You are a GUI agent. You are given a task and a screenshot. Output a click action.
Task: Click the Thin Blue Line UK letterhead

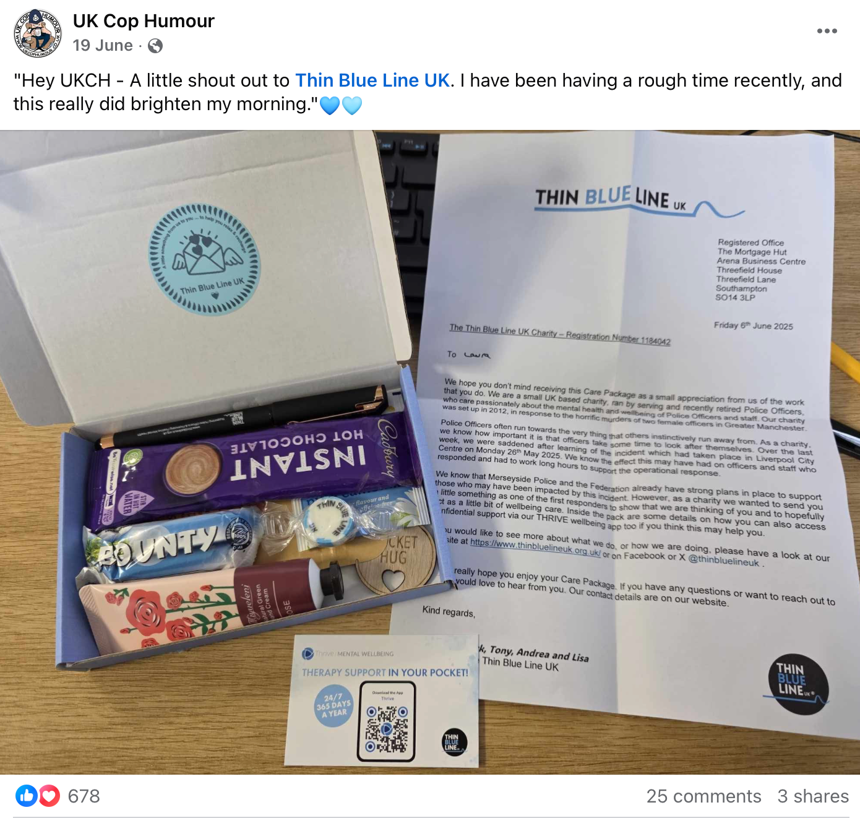coord(639,202)
